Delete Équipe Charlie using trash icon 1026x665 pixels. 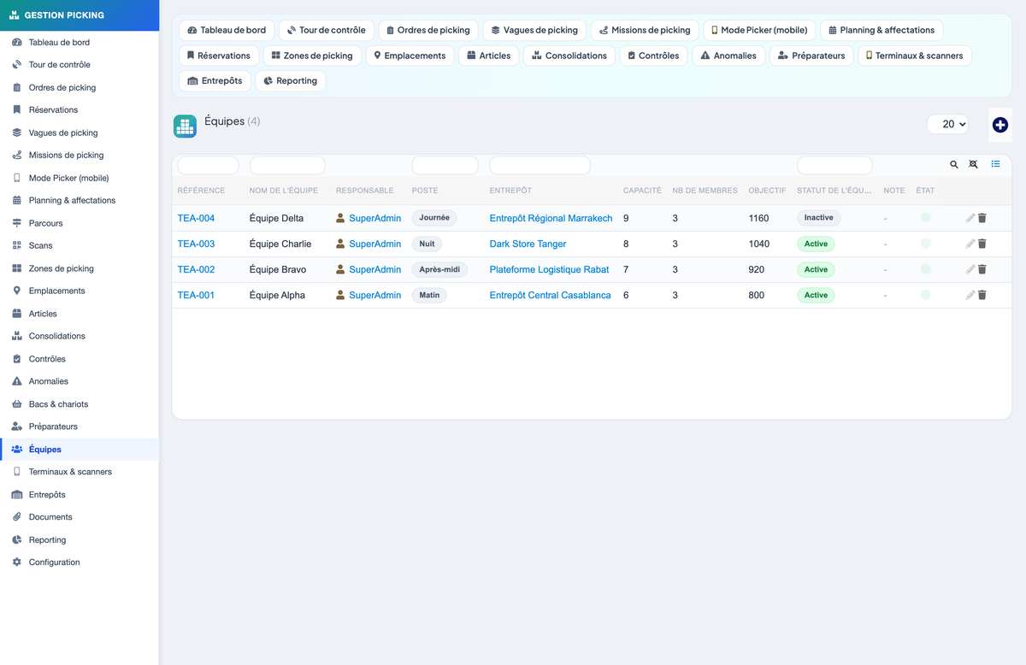pyautogui.click(x=982, y=244)
